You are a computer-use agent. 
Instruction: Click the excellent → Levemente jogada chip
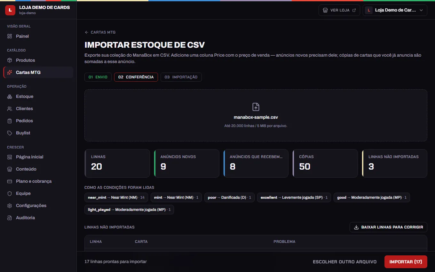(294, 197)
